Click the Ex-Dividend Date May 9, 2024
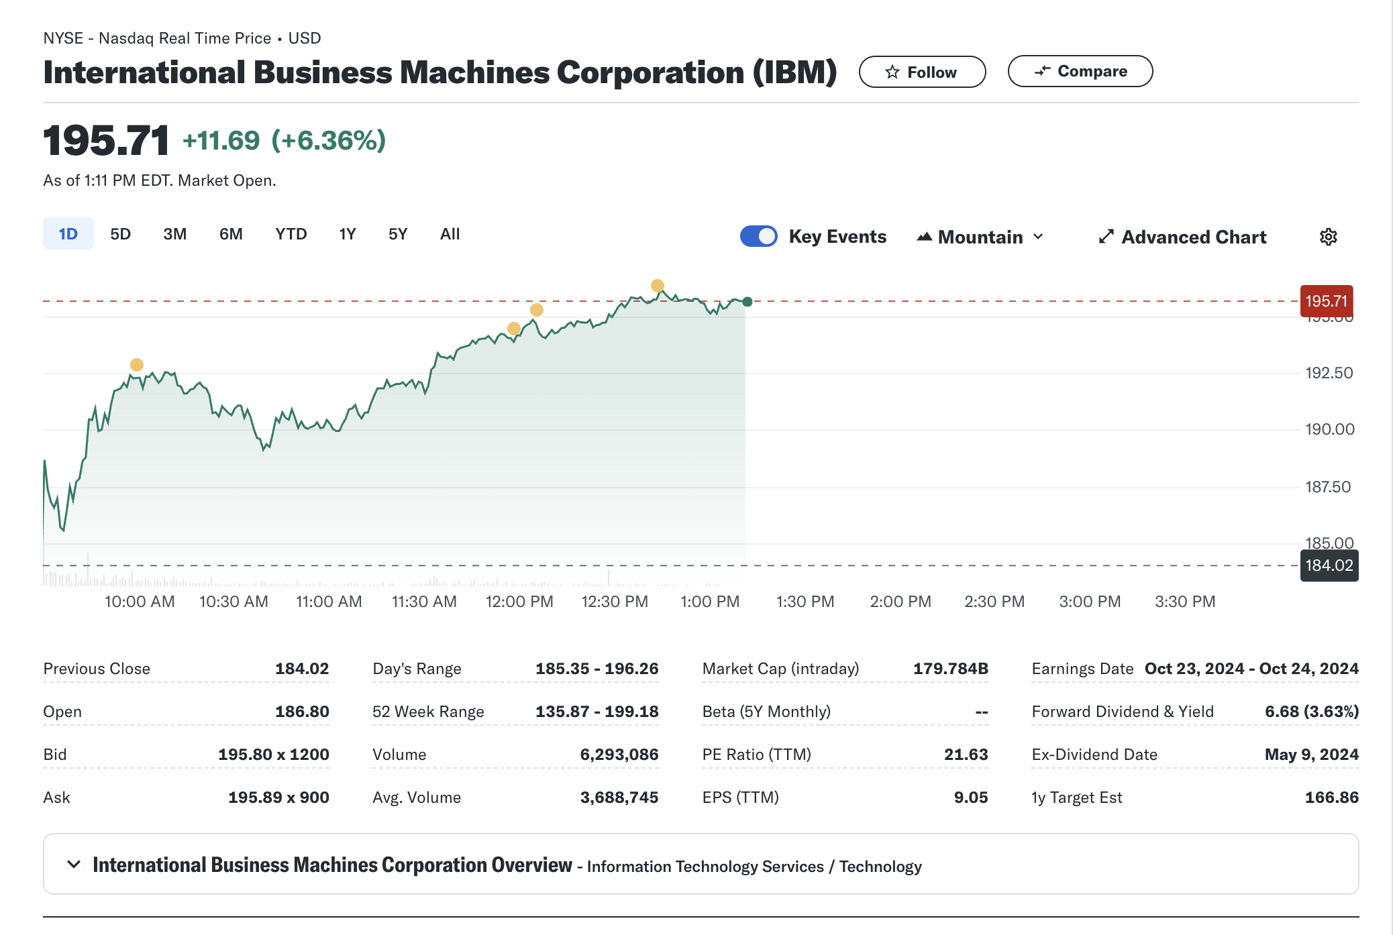1393x935 pixels. (x=1312, y=755)
